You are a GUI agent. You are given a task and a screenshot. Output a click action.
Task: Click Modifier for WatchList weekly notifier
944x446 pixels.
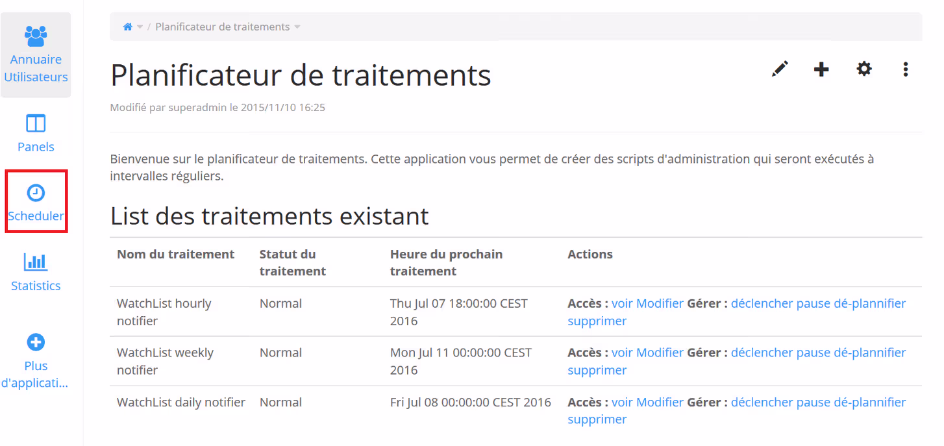click(660, 353)
